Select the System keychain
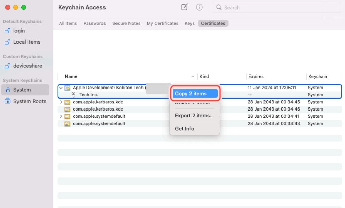Viewport: 345px width, 208px height. pyautogui.click(x=25, y=90)
